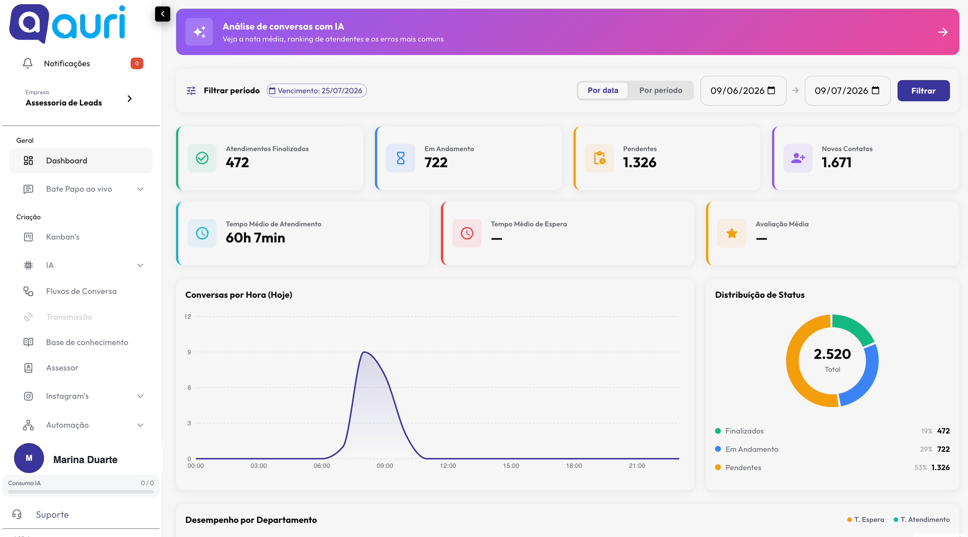968x537 pixels.
Task: Click the Transmissão broadcast icon
Action: (28, 317)
